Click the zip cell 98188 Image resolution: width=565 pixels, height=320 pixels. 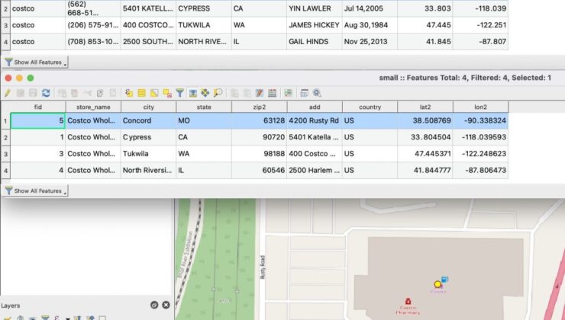pyautogui.click(x=260, y=154)
